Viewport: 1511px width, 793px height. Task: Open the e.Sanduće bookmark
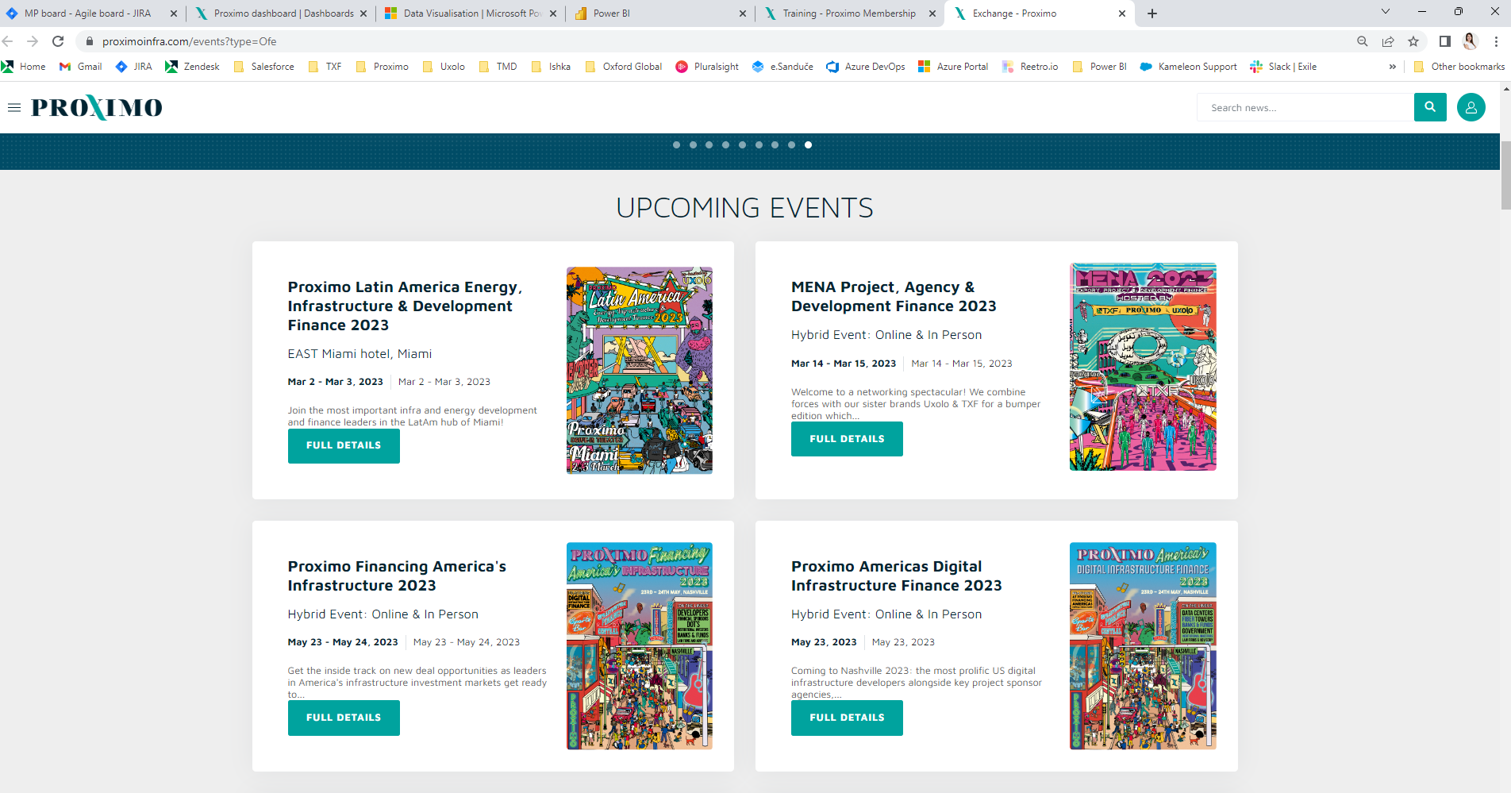(x=782, y=67)
